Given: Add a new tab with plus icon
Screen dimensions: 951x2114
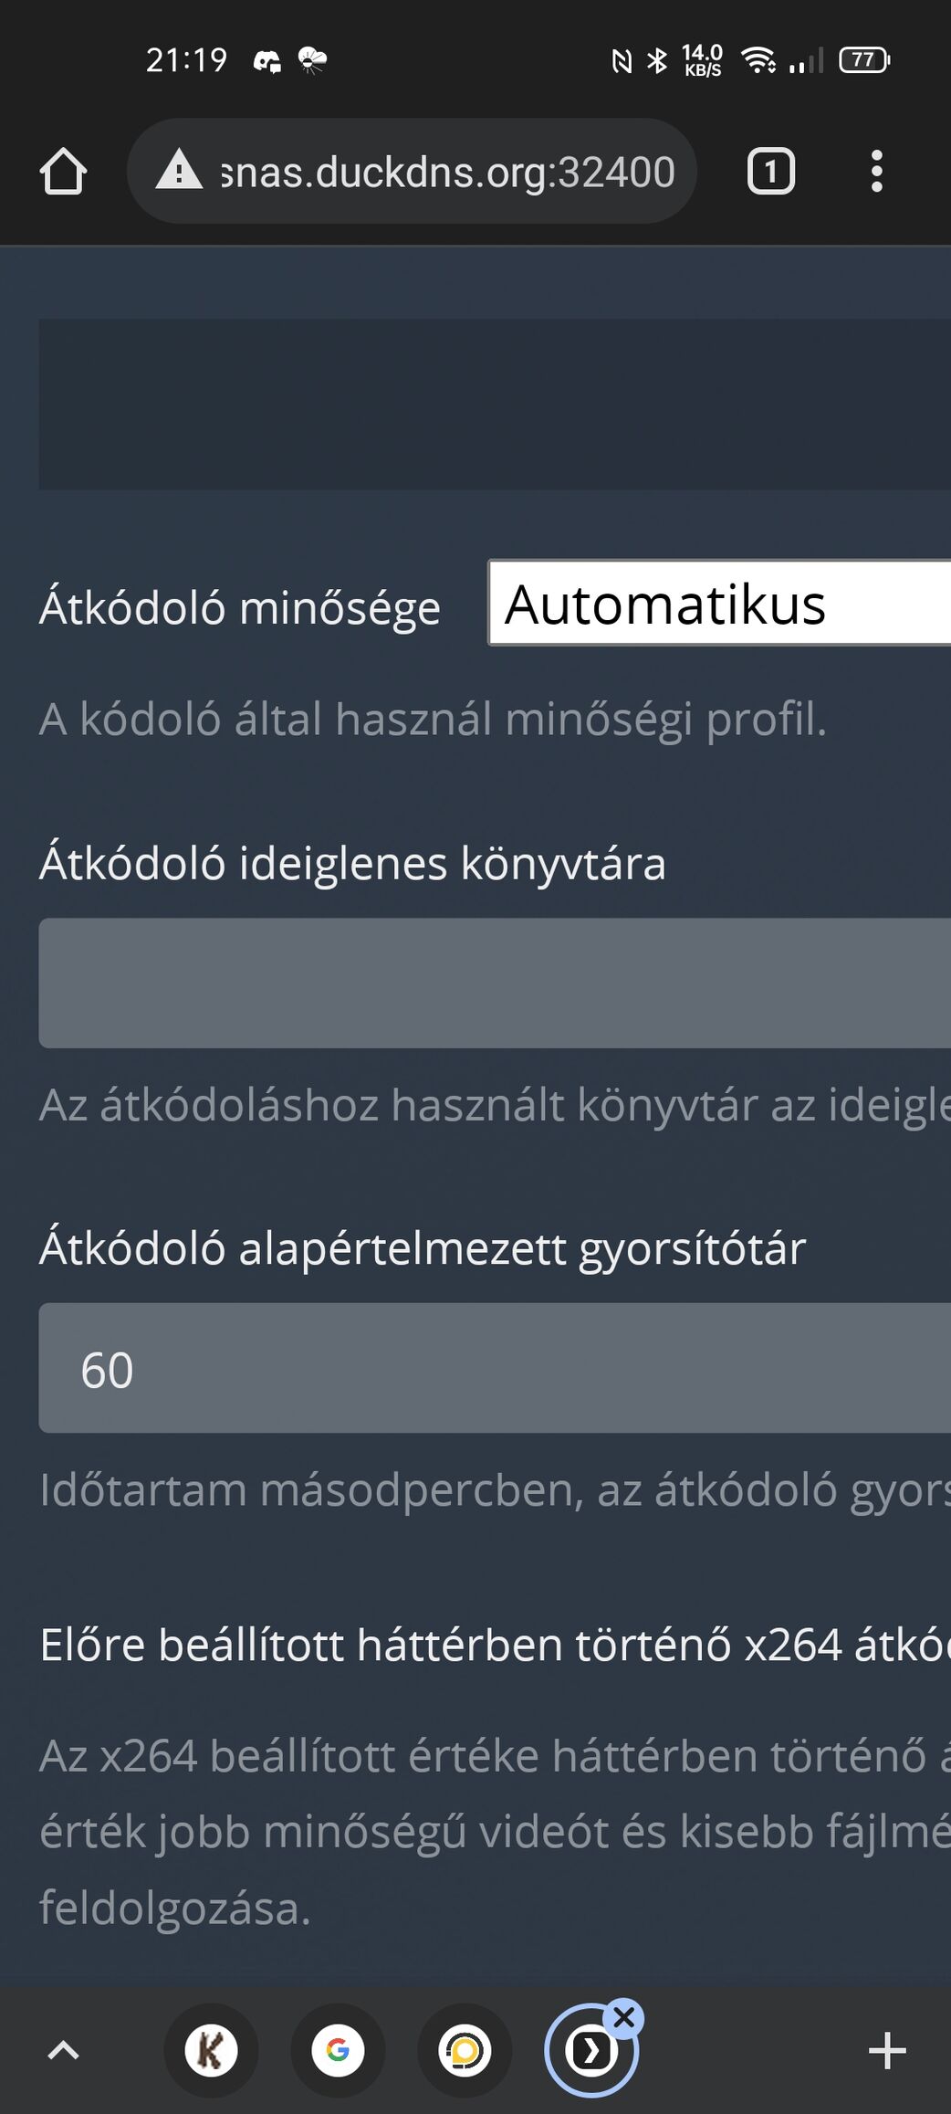Looking at the screenshot, I should pos(886,2051).
